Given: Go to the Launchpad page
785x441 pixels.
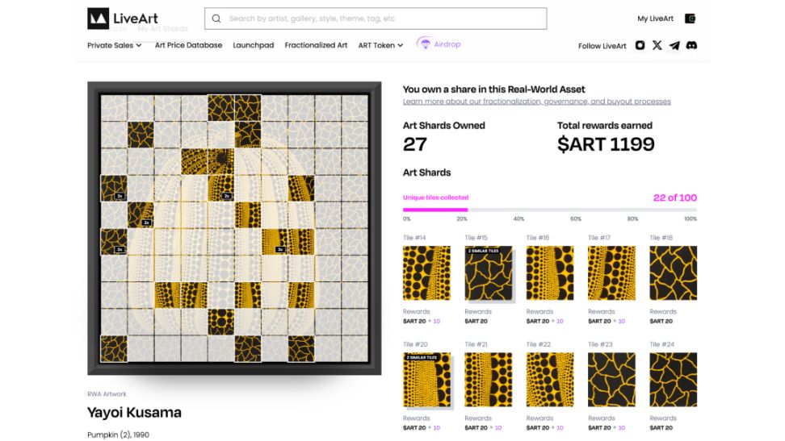Looking at the screenshot, I should [x=254, y=45].
